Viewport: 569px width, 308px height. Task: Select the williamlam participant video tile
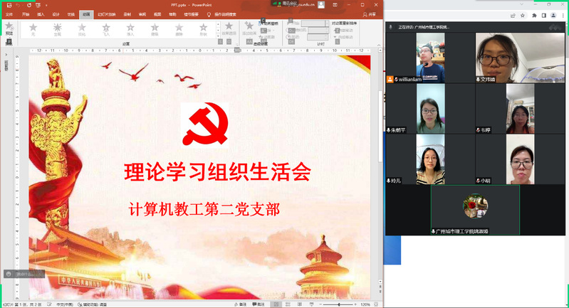[430, 58]
